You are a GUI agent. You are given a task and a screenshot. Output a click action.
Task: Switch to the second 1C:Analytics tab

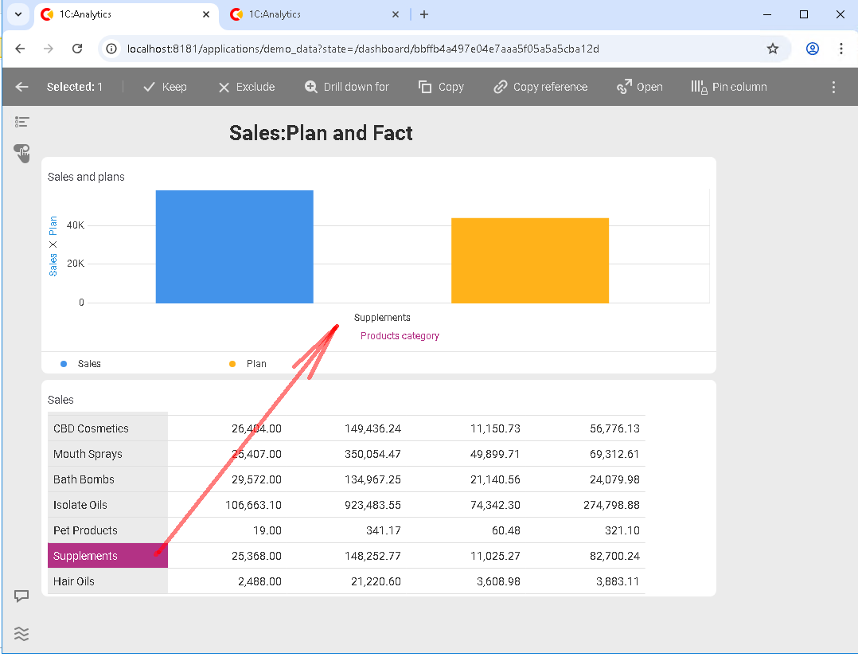point(310,14)
